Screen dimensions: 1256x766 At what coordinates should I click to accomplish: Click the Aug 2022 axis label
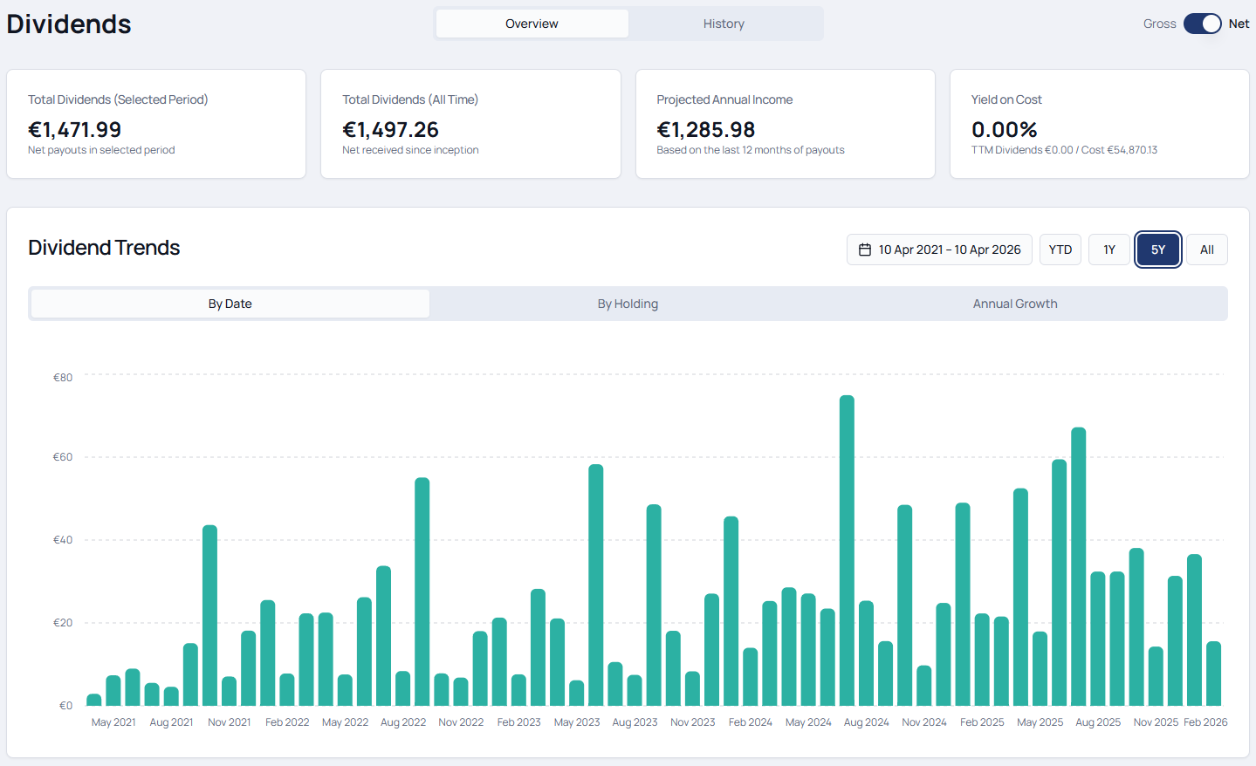(403, 722)
